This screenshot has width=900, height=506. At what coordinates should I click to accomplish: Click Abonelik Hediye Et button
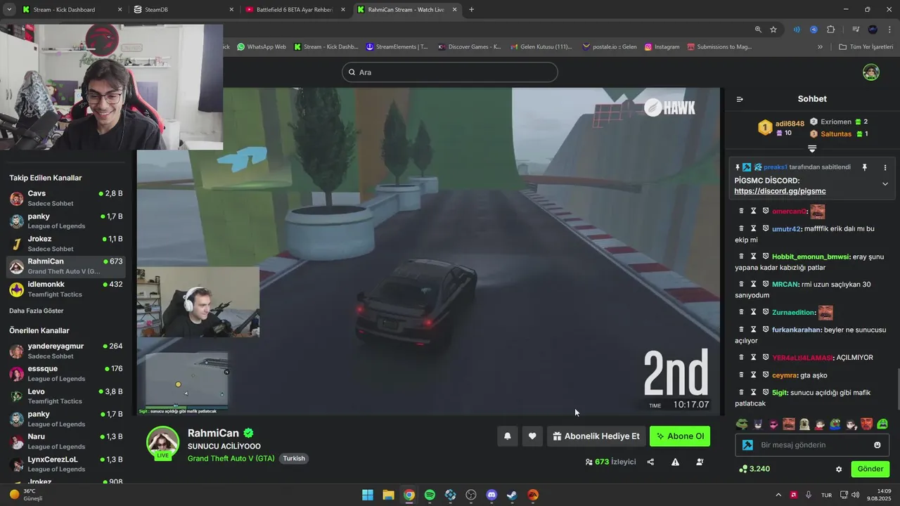tap(596, 436)
